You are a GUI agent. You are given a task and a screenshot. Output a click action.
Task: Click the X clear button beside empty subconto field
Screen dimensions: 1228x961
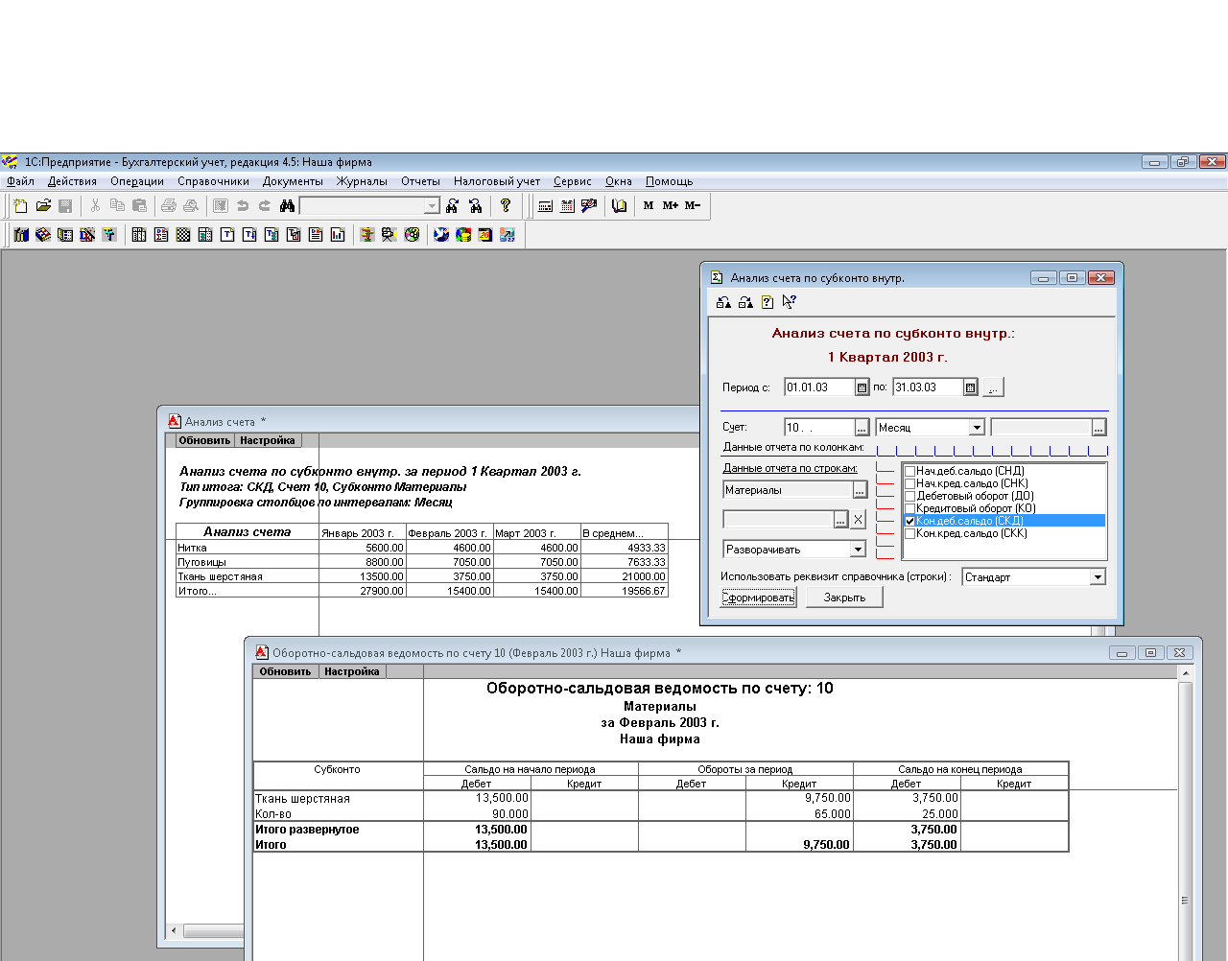859,519
